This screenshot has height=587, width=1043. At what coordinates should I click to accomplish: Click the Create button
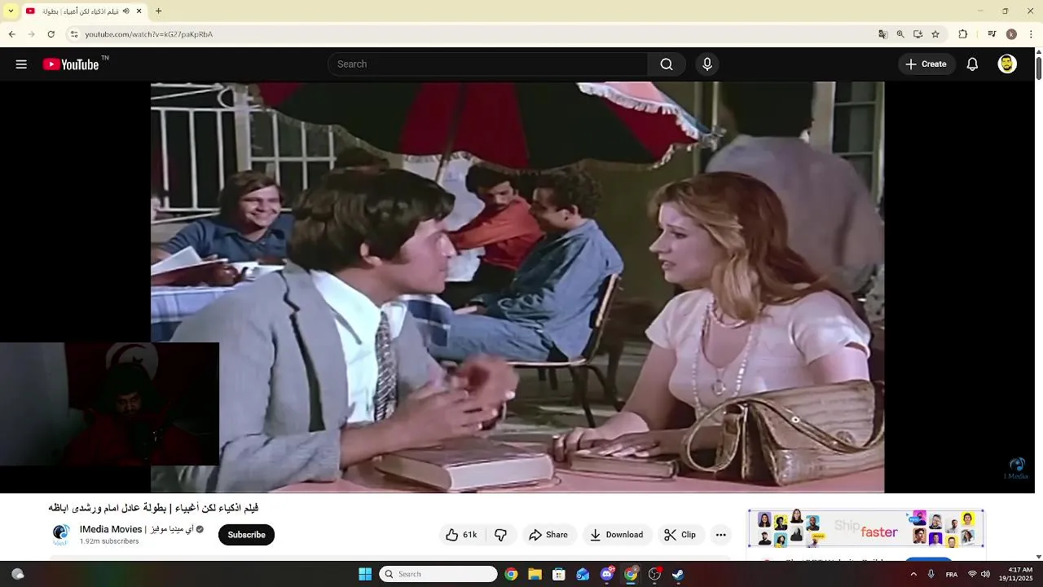point(926,64)
